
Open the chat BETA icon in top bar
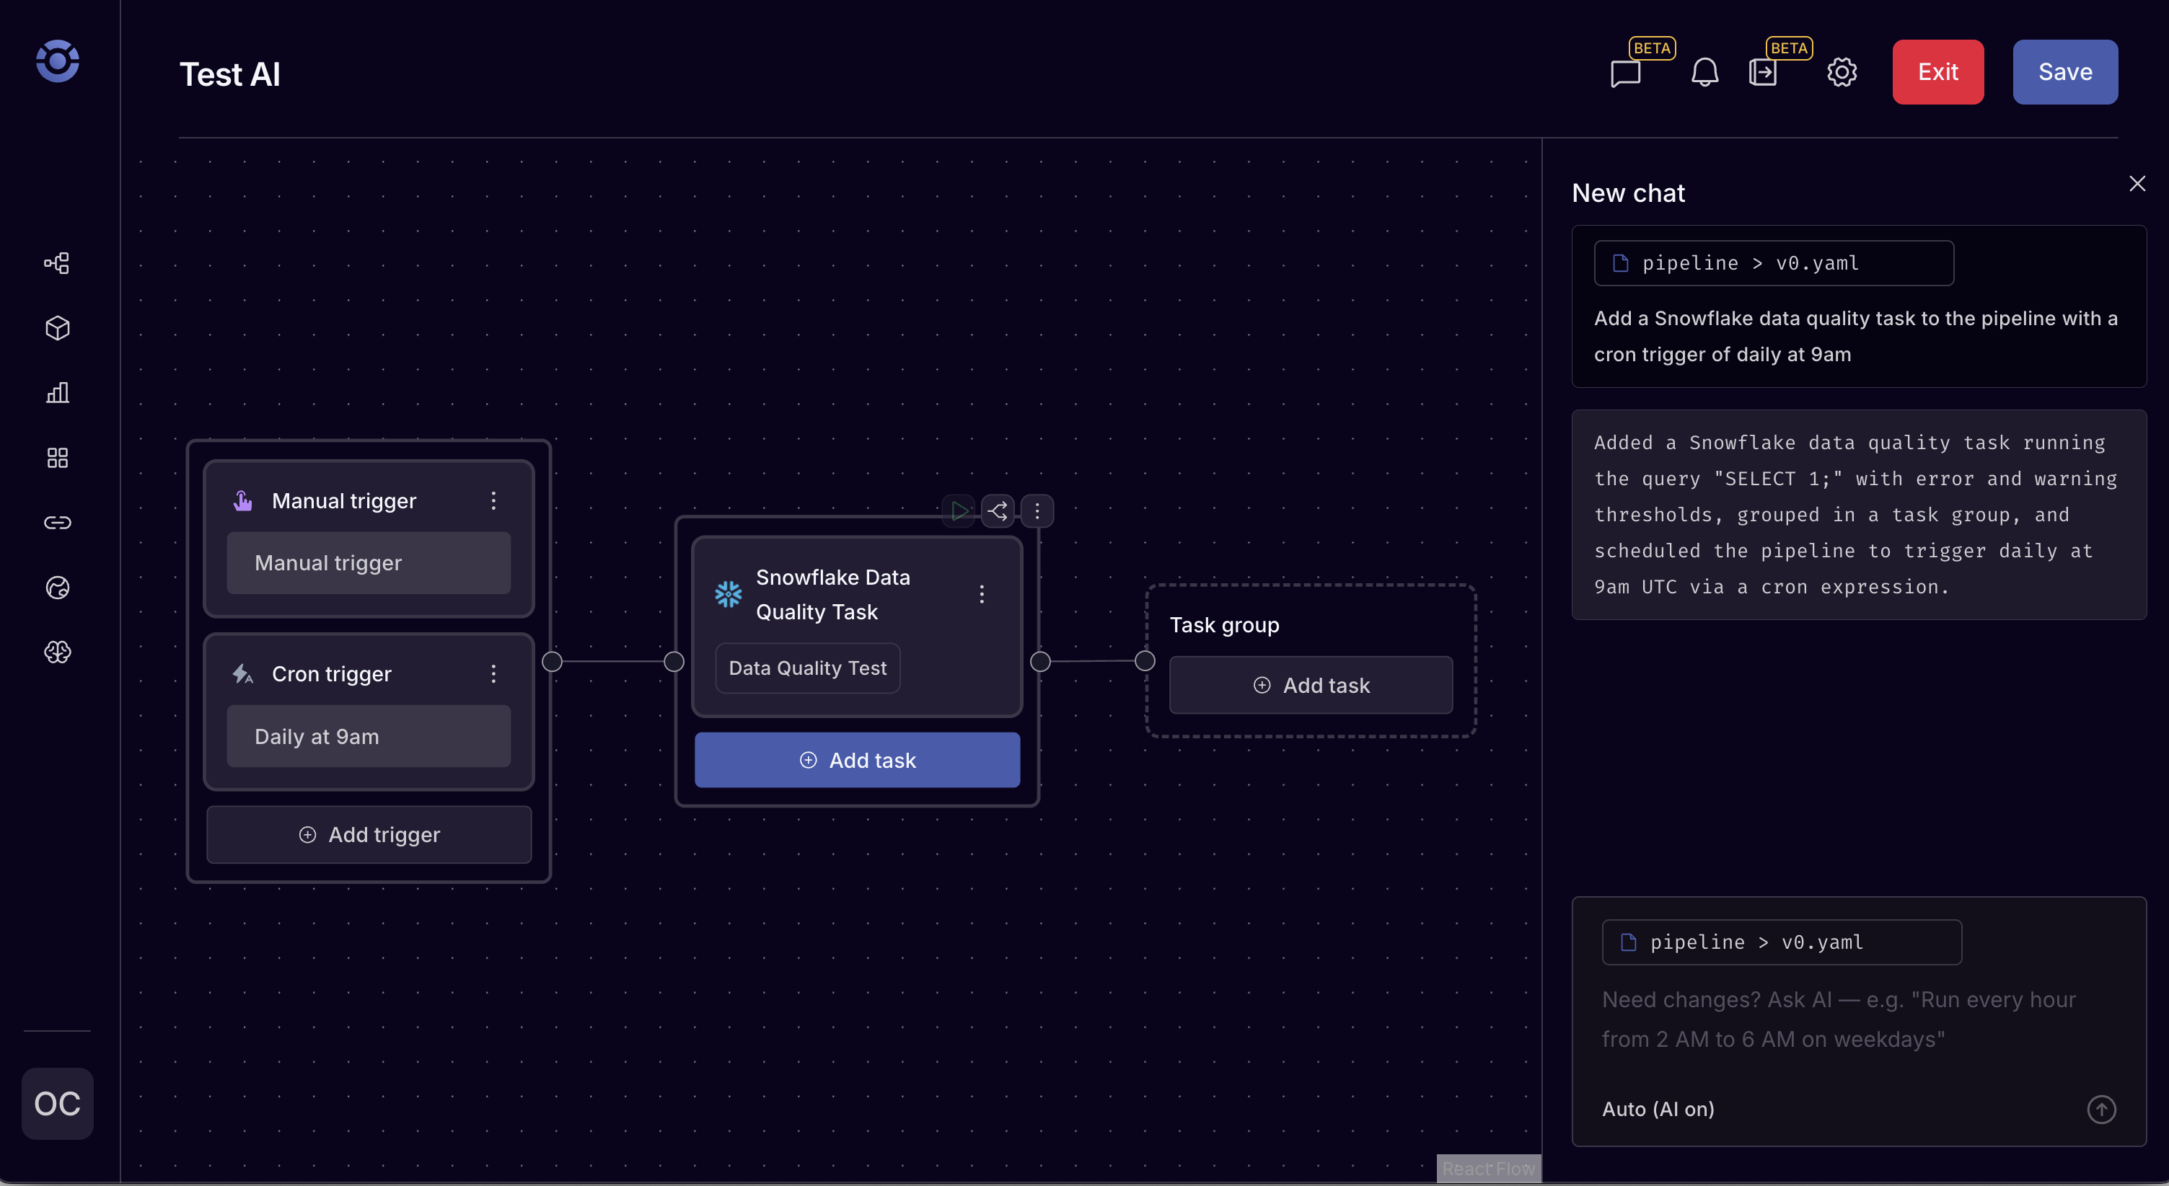pos(1624,72)
